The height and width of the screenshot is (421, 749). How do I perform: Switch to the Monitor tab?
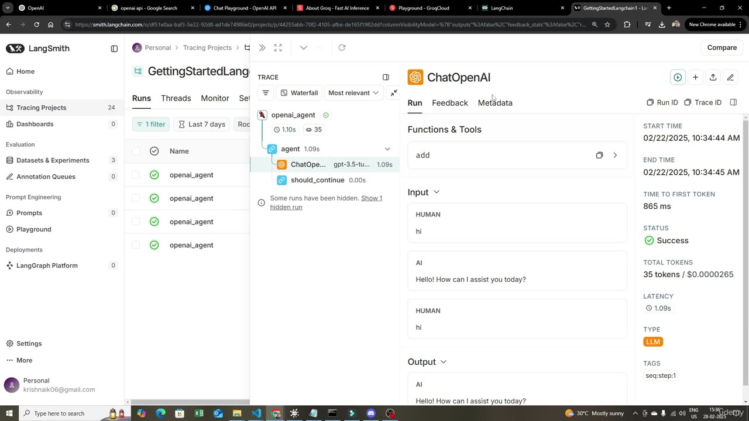coord(215,98)
